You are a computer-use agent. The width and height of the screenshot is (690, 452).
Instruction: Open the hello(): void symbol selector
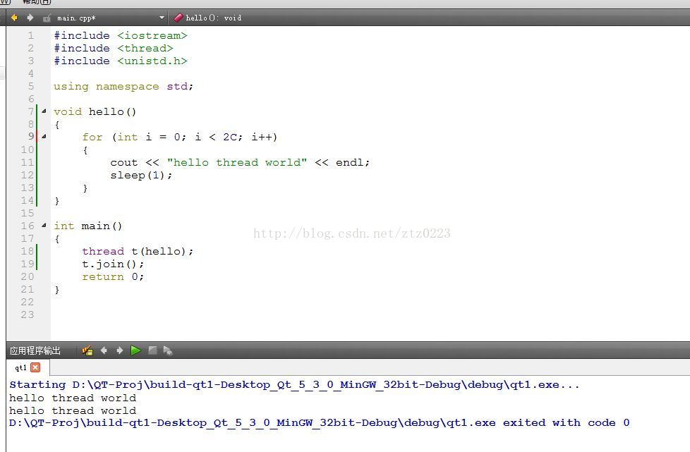[x=214, y=18]
